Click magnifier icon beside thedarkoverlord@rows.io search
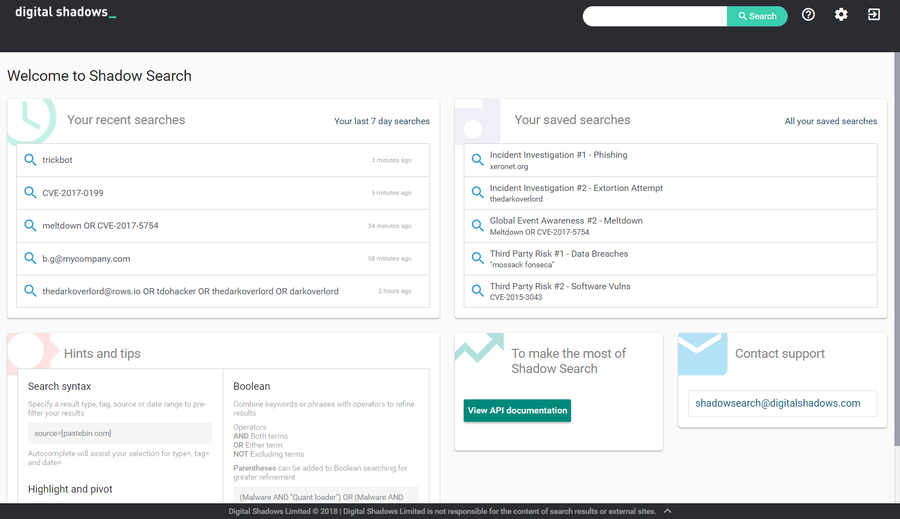The height and width of the screenshot is (519, 900). tap(30, 291)
